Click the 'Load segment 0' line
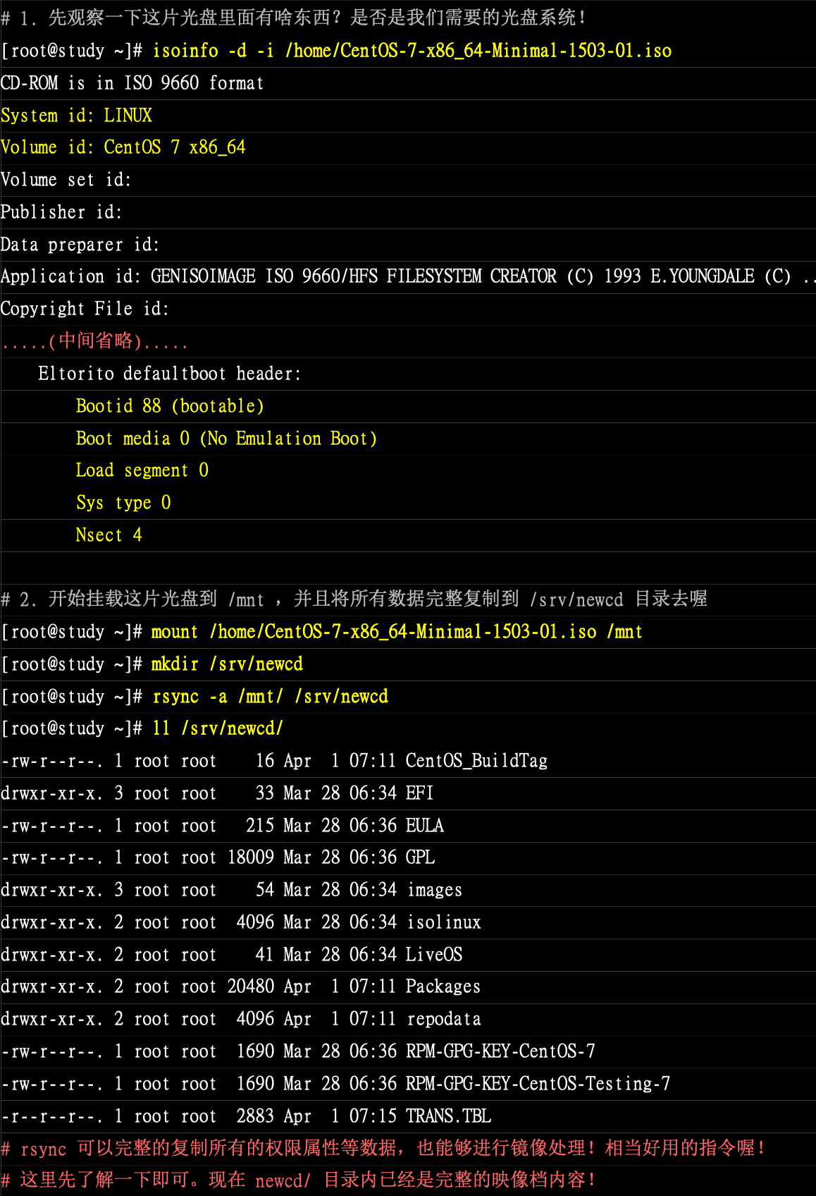This screenshot has width=816, height=1196. [142, 470]
